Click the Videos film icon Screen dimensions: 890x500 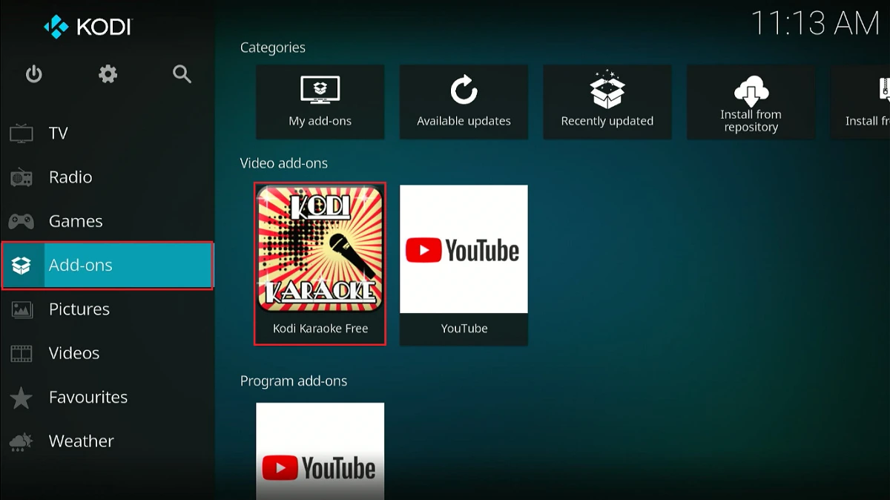22,353
